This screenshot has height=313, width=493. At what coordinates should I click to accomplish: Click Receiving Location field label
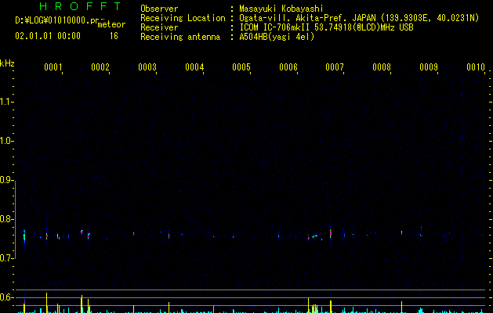tap(183, 18)
